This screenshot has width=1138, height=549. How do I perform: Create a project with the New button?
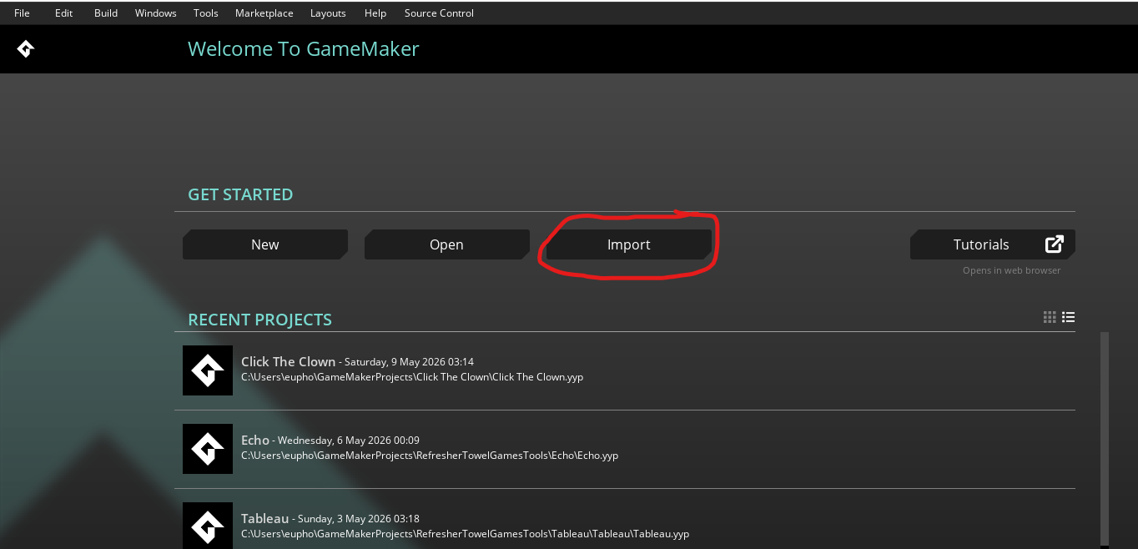click(x=265, y=244)
